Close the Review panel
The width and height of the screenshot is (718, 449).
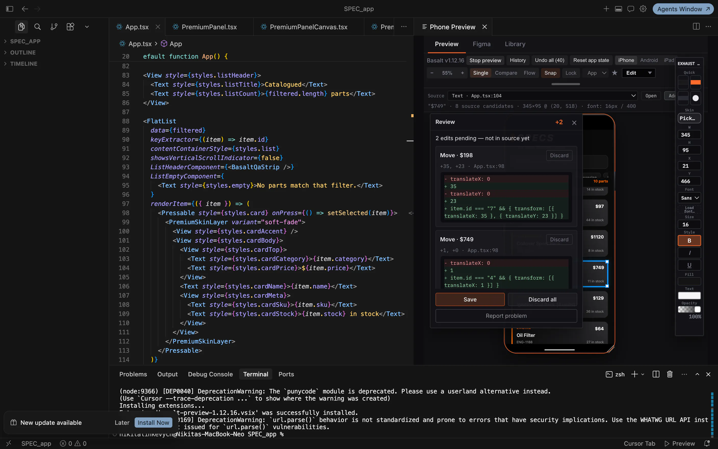tap(574, 123)
